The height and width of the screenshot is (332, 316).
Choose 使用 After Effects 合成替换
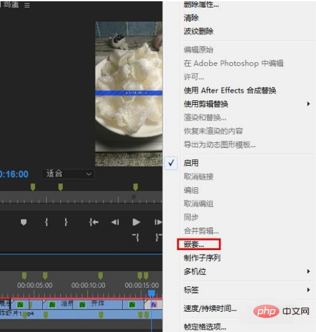click(230, 91)
